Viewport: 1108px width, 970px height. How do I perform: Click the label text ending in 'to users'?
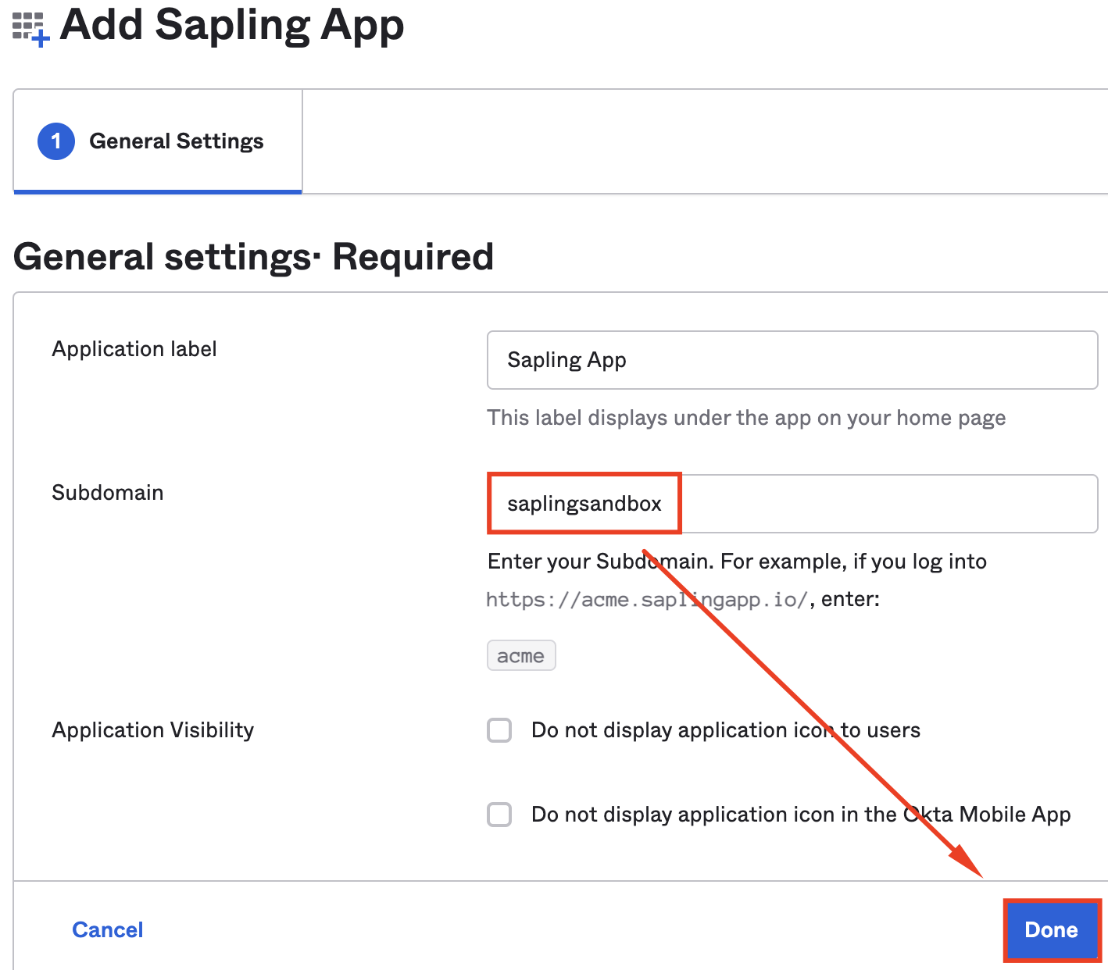tap(725, 730)
